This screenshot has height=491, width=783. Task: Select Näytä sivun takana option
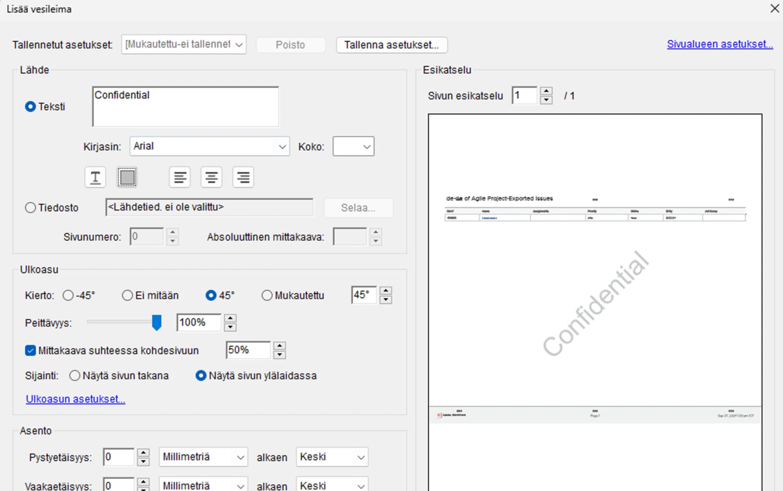pos(75,376)
